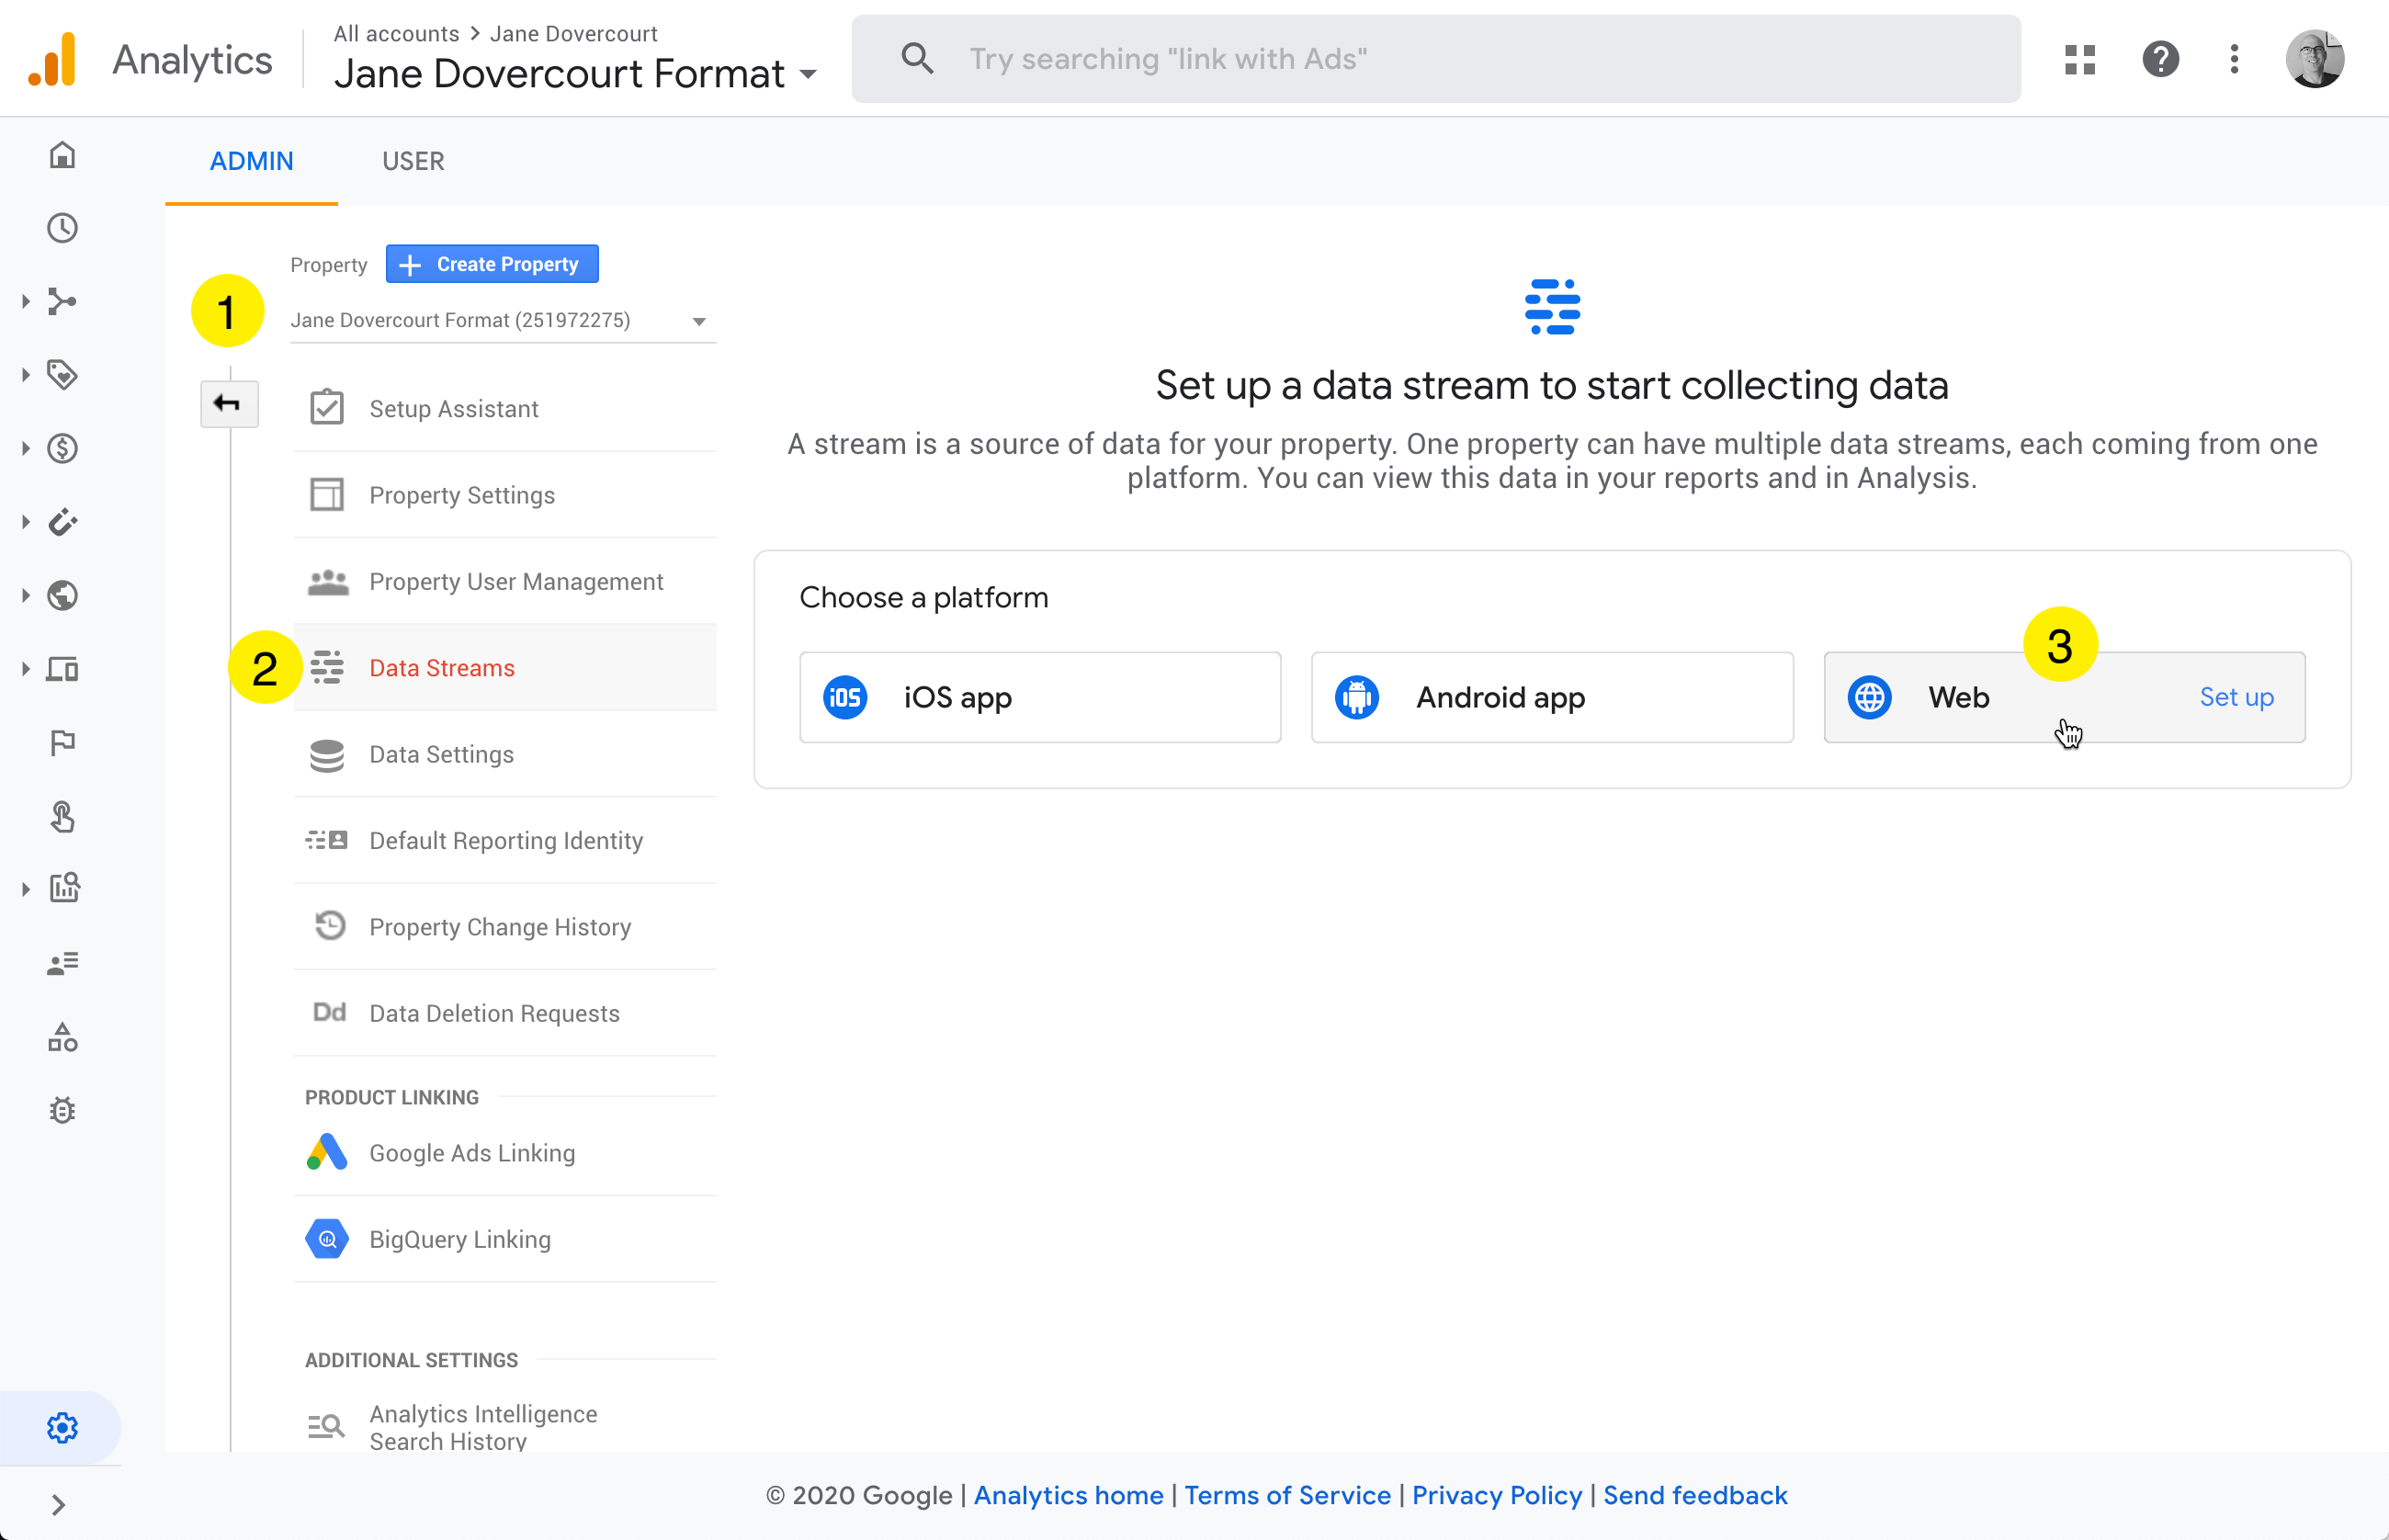The width and height of the screenshot is (2389, 1540).
Task: Choose the iOS app platform card
Action: coord(1040,697)
